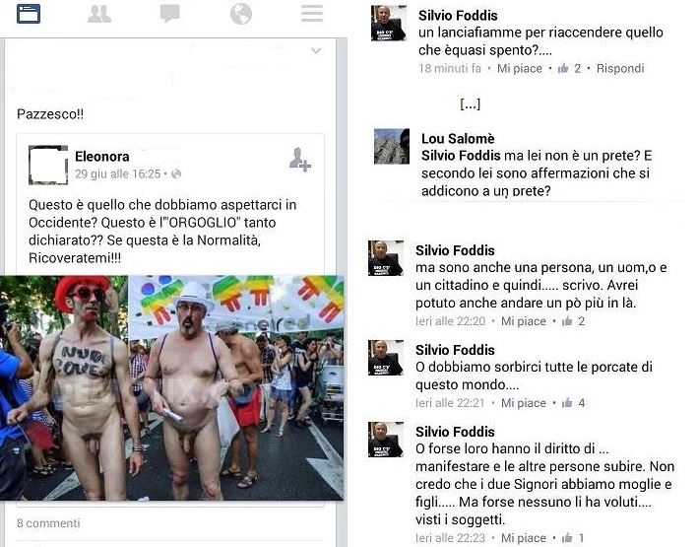Like the comment posted Ieri alle 22:20

pos(524,321)
